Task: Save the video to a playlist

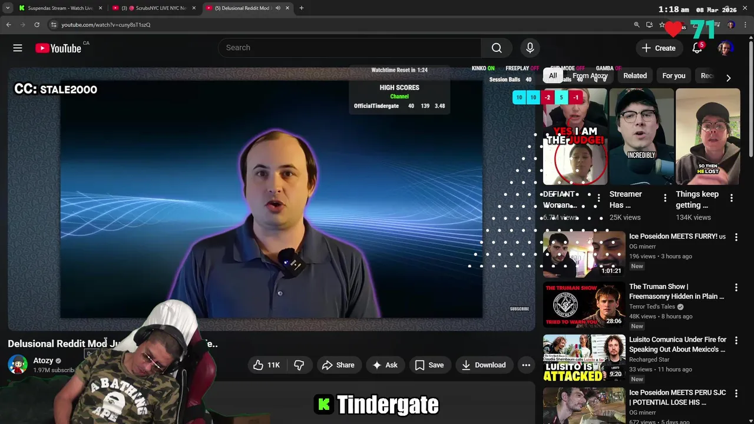Action: [429, 365]
